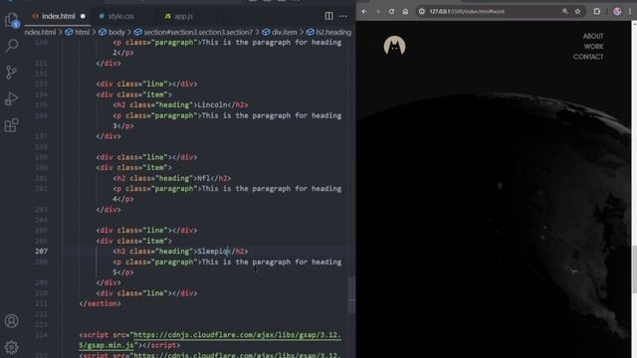Screen dimensions: 637x358
Task: Go to browser home page
Action: point(405,11)
